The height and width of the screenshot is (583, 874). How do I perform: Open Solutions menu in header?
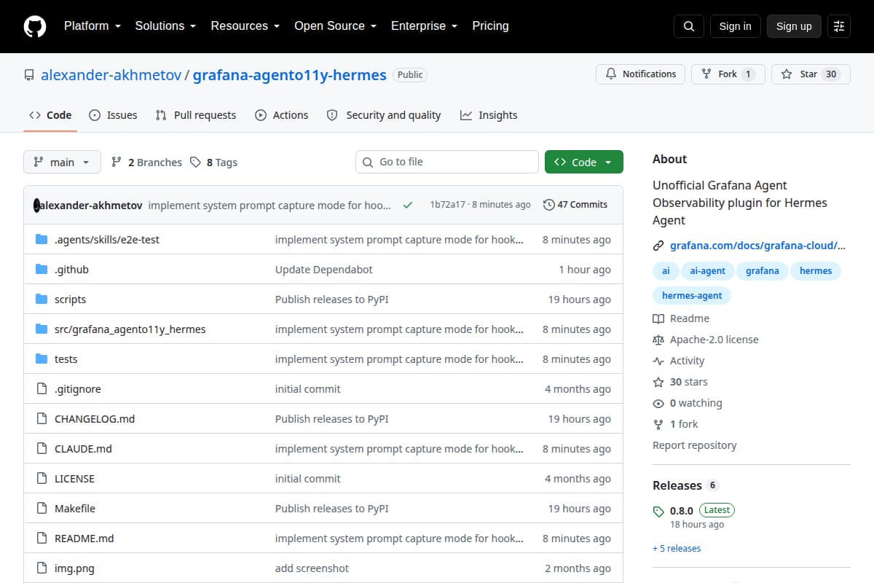(x=165, y=26)
